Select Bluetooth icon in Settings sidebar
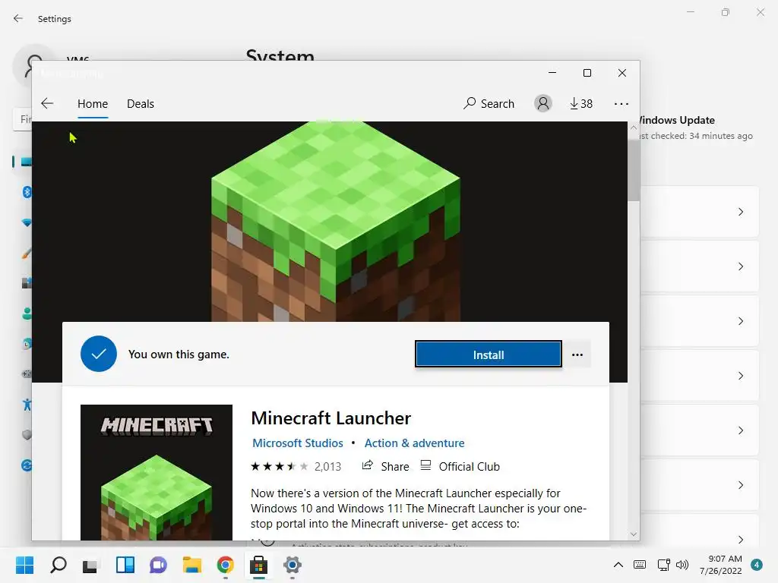Screen dimensions: 778x583 [27, 192]
